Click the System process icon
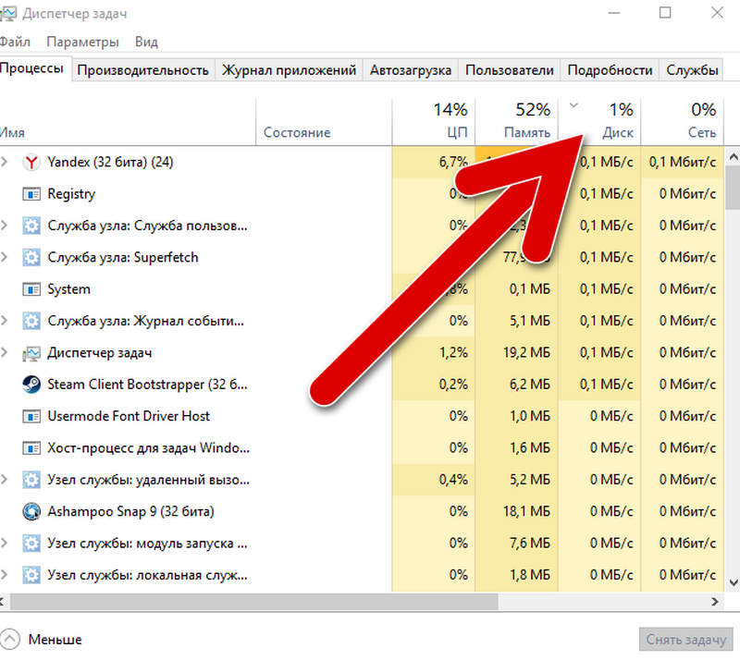740x660 pixels. pyautogui.click(x=31, y=289)
